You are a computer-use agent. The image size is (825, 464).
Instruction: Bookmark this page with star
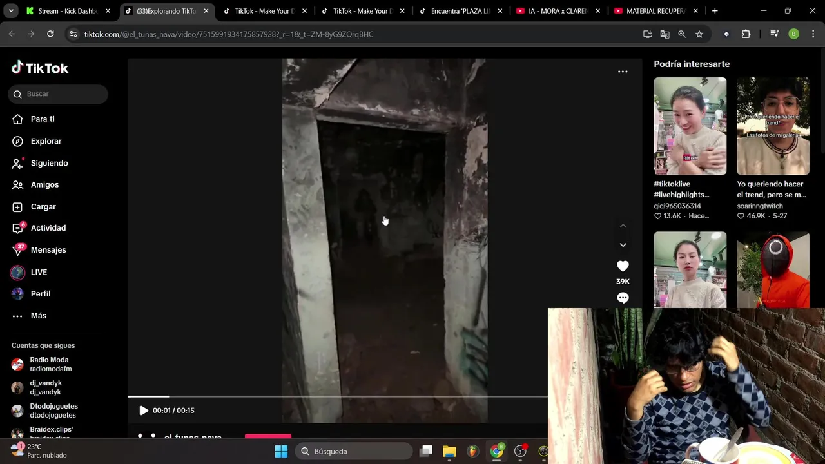(699, 34)
